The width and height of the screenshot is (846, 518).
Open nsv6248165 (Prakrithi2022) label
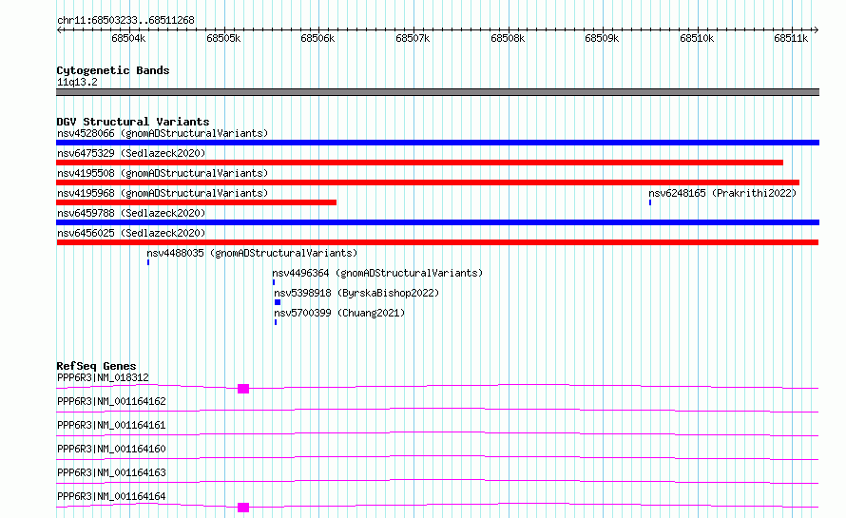(x=722, y=193)
